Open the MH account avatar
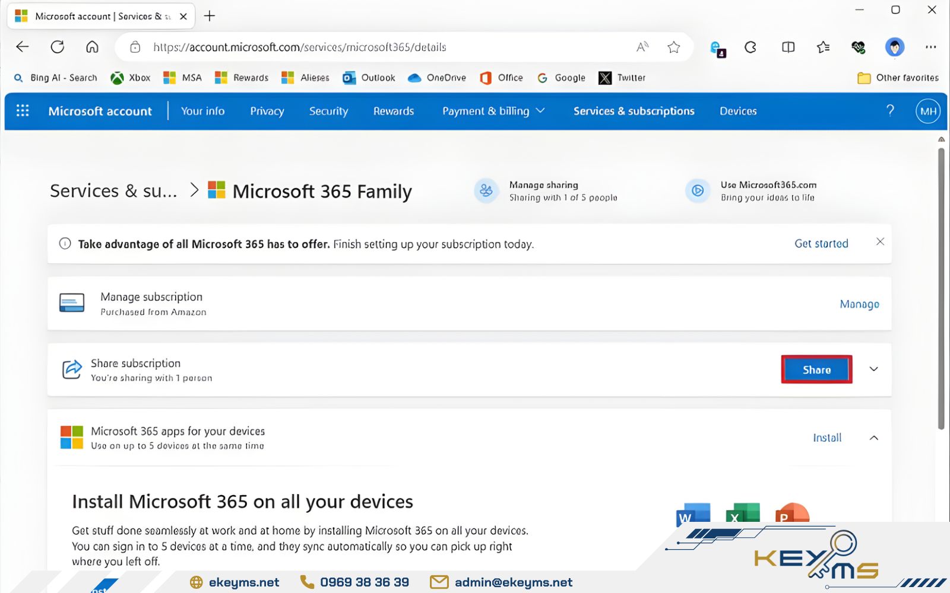The image size is (950, 593). 927,111
